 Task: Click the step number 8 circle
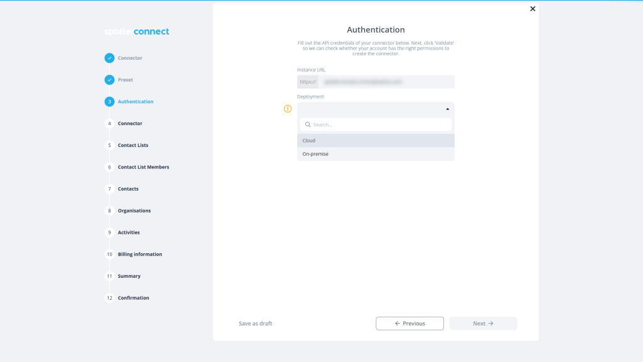click(109, 211)
